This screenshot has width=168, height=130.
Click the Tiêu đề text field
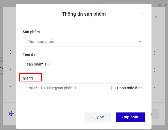[84, 64]
